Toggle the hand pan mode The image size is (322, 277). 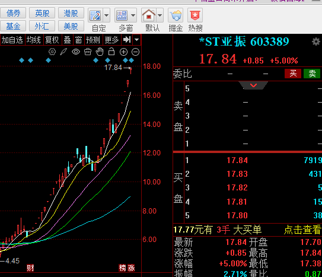[100, 52]
